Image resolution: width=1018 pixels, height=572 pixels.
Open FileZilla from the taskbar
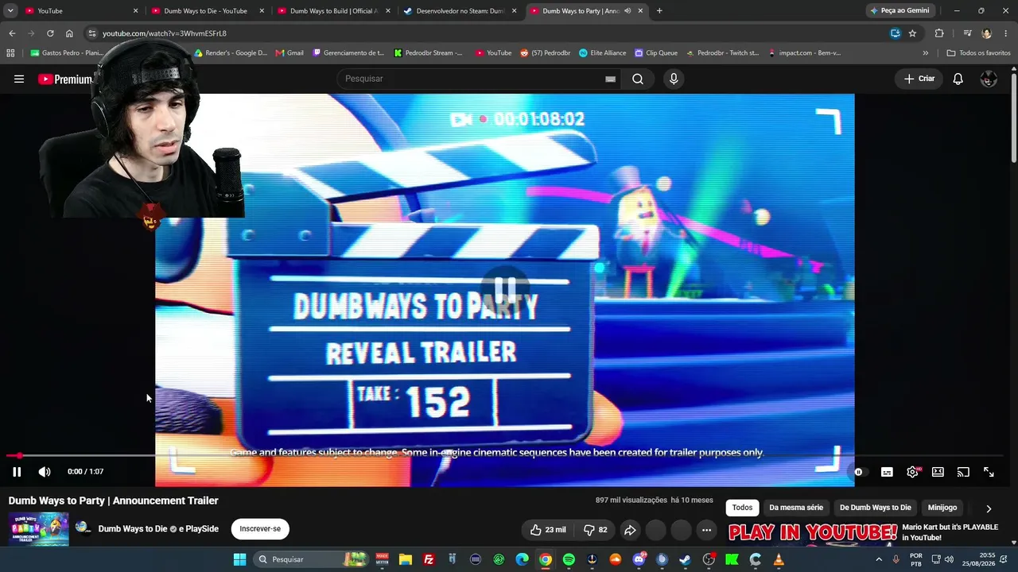[429, 559]
